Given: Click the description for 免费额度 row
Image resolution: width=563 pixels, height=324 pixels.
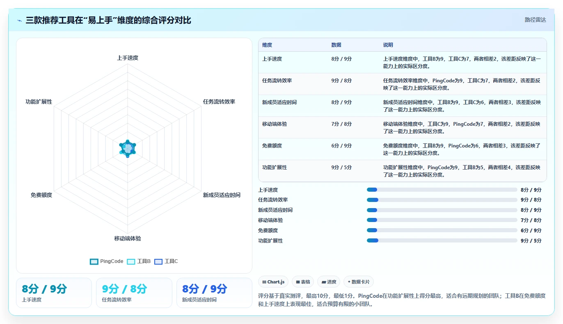Looking at the screenshot, I should (462, 150).
